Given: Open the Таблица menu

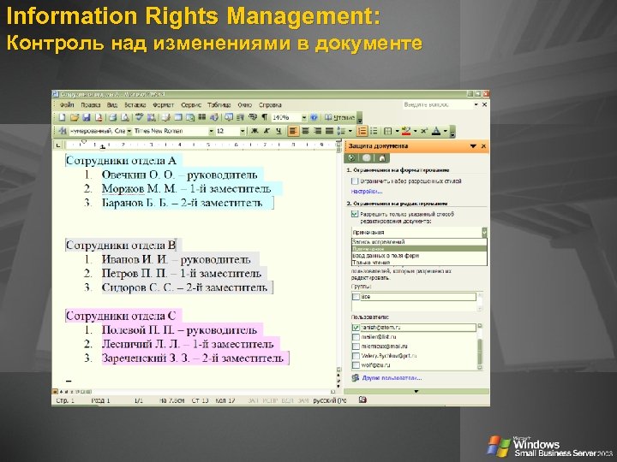Looking at the screenshot, I should tap(219, 105).
